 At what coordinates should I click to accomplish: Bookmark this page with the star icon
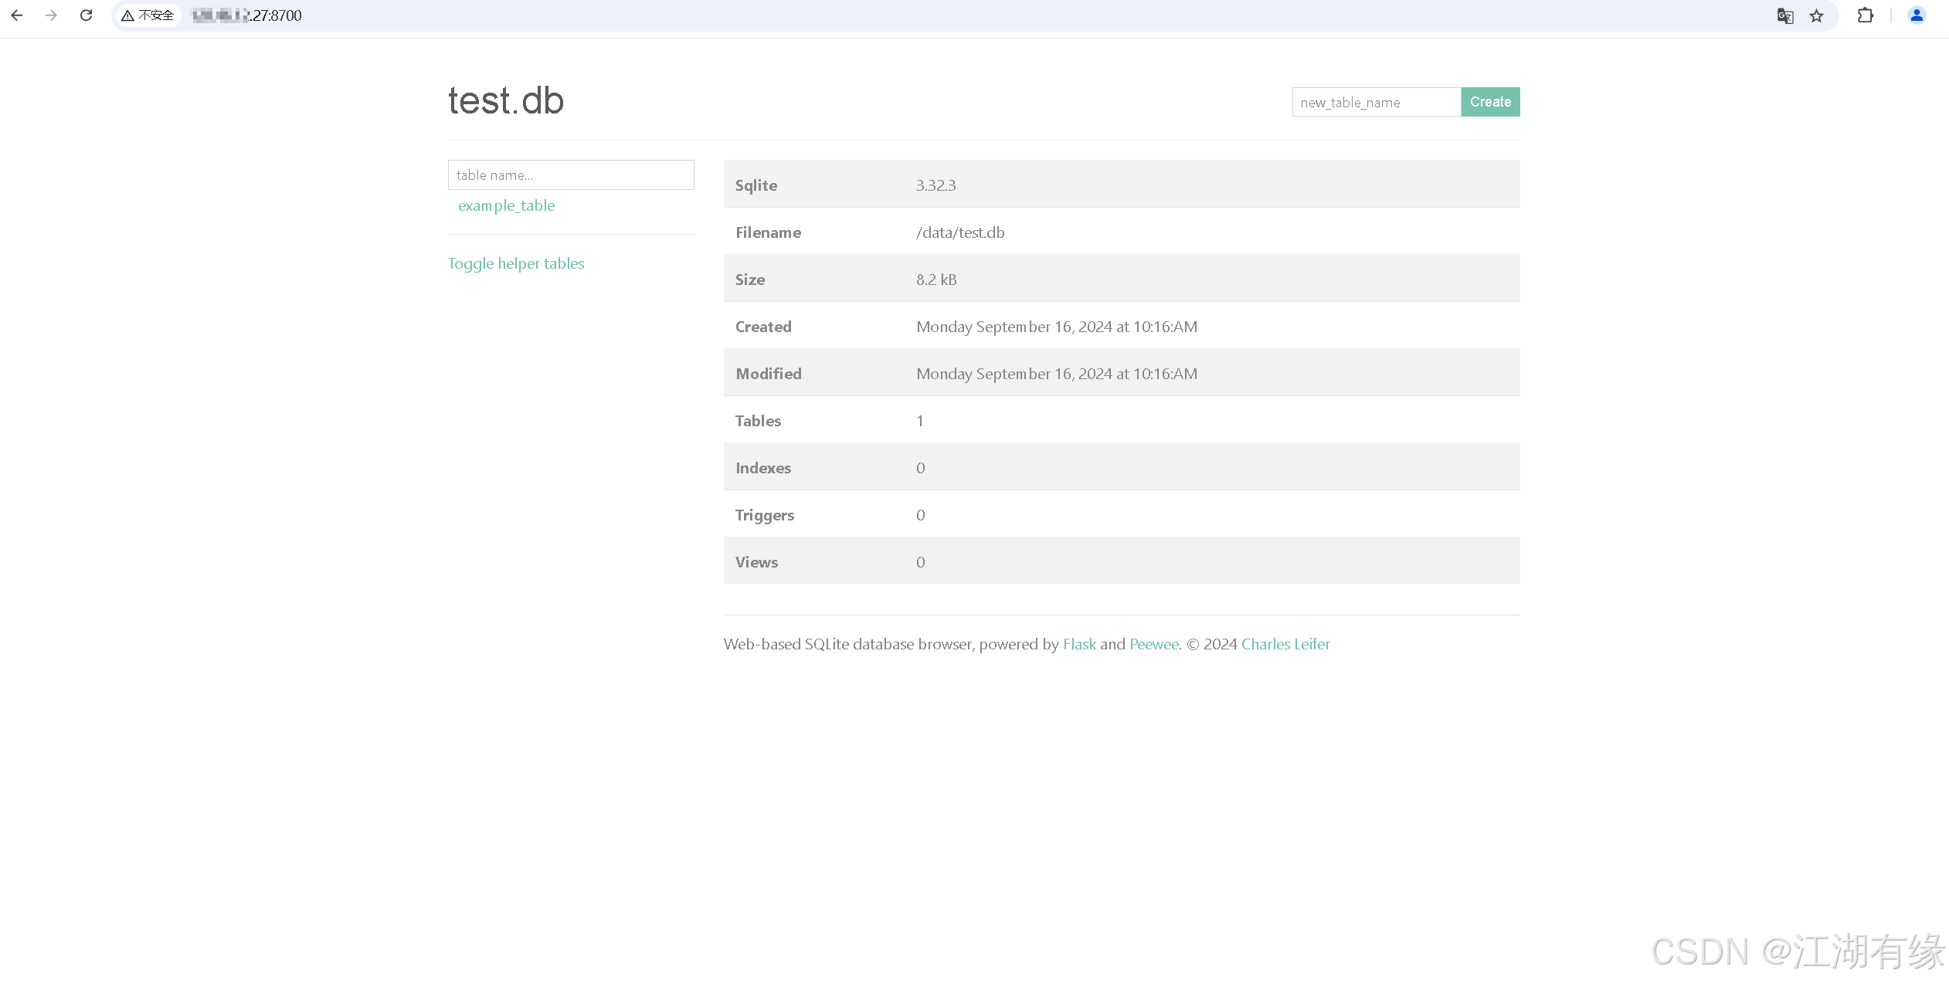tap(1817, 15)
